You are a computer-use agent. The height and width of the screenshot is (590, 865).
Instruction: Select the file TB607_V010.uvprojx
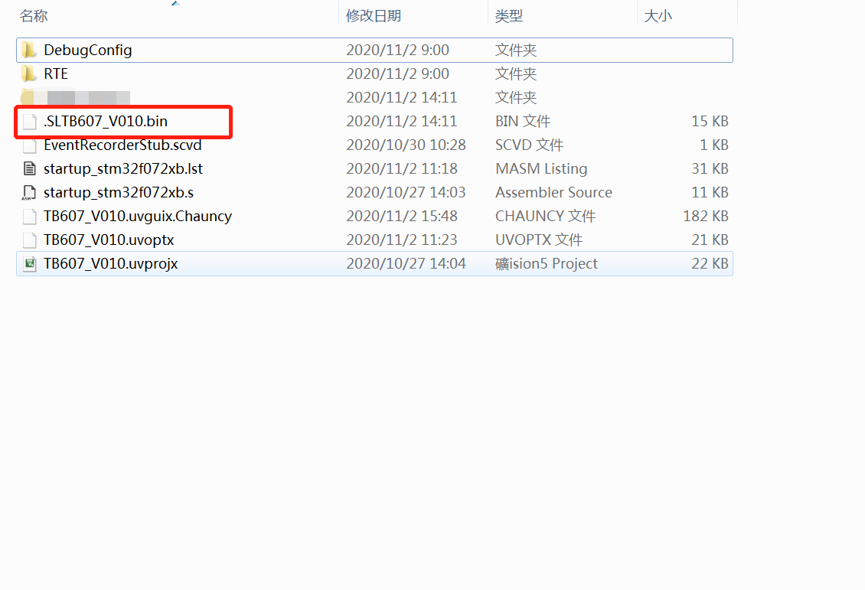coord(110,263)
